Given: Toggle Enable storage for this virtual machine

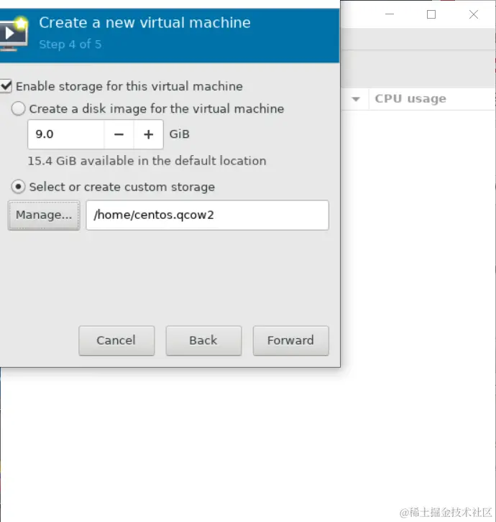Looking at the screenshot, I should pyautogui.click(x=6, y=86).
